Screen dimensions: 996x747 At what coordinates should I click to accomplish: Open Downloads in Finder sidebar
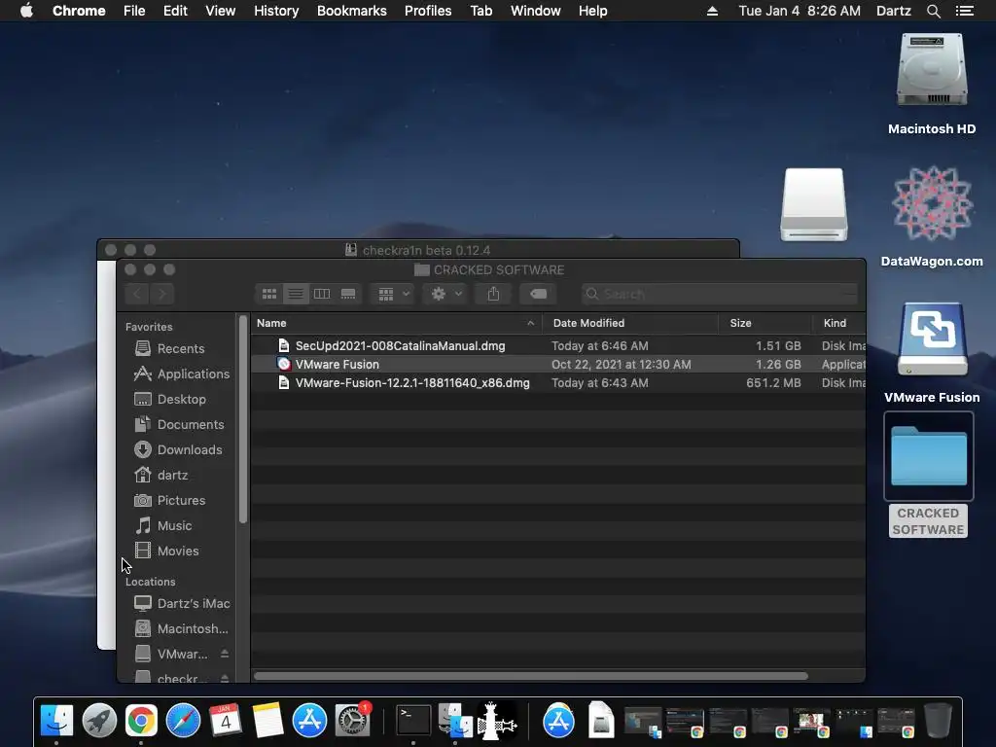coord(179,449)
